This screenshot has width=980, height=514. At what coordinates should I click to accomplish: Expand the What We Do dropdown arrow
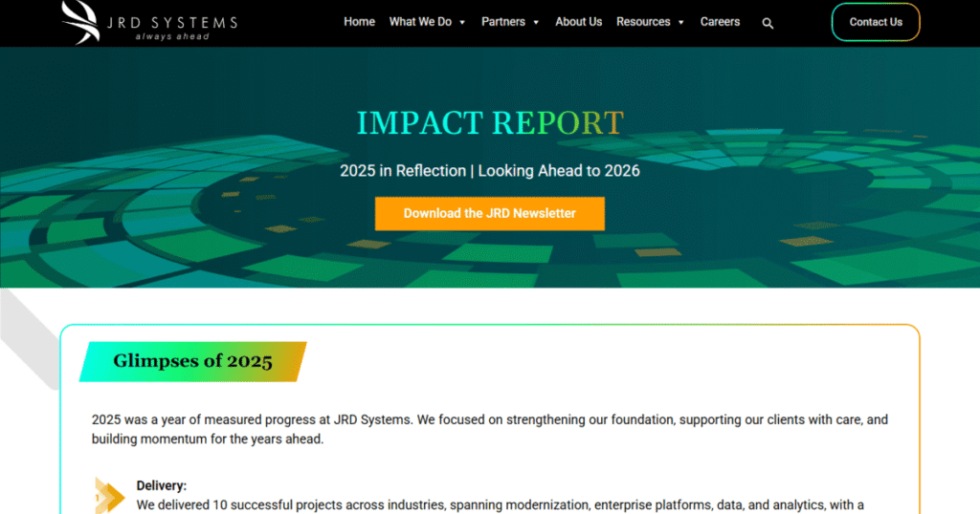tap(462, 22)
